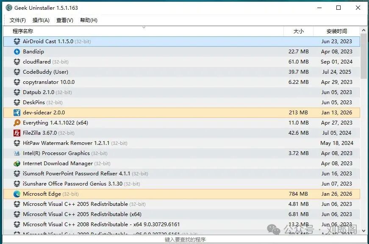The height and width of the screenshot is (244, 369).
Task: Click the dev-sidecar 2.0.0 icon
Action: [x=17, y=113]
